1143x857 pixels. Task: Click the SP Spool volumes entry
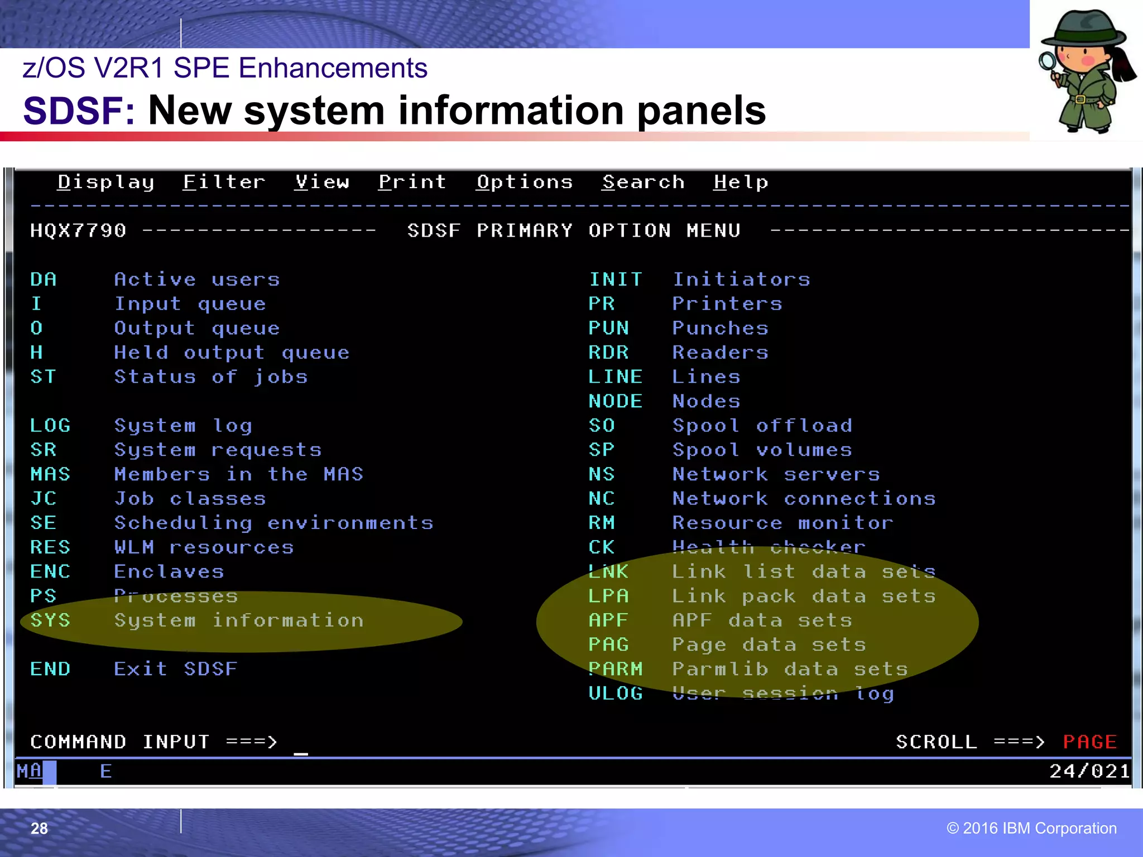click(x=721, y=450)
